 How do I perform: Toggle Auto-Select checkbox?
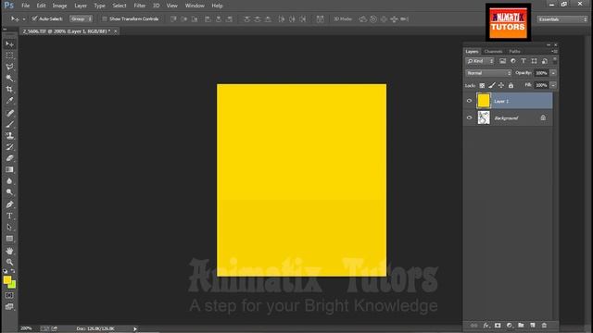pos(34,18)
